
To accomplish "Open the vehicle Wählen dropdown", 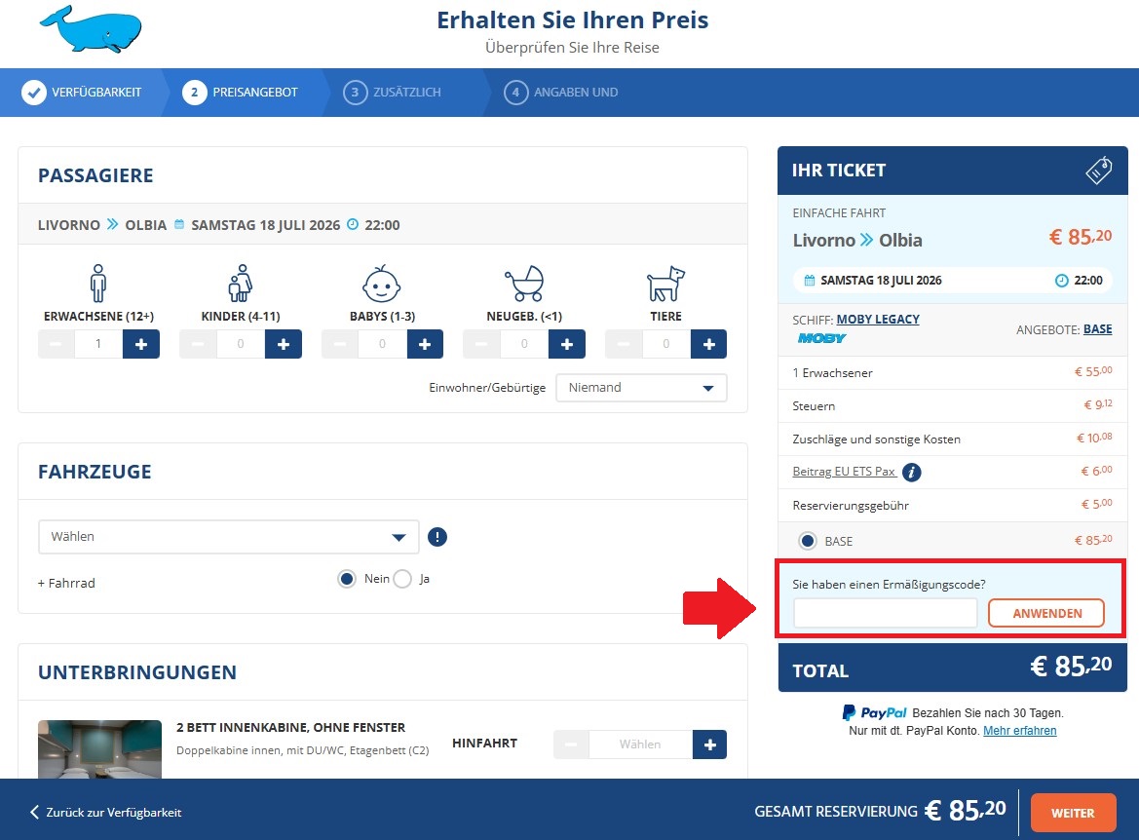I will [x=228, y=536].
